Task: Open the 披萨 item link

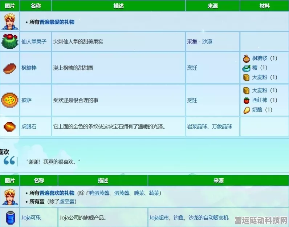Action: pos(27,100)
